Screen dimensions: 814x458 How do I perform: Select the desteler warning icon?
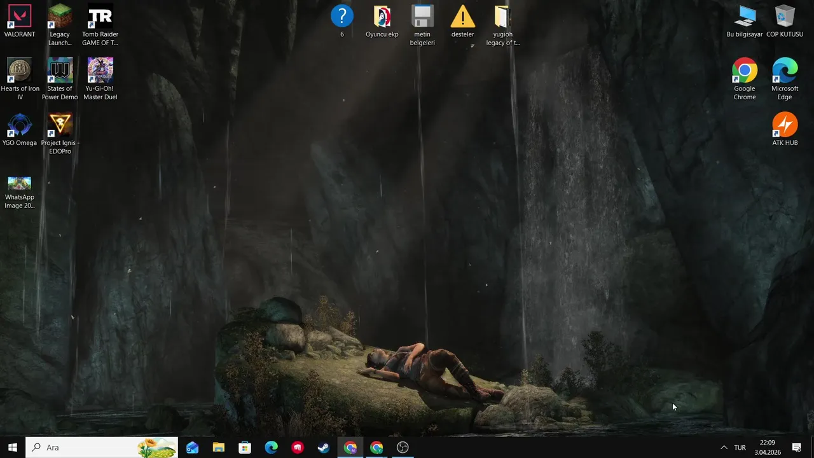[x=462, y=21]
